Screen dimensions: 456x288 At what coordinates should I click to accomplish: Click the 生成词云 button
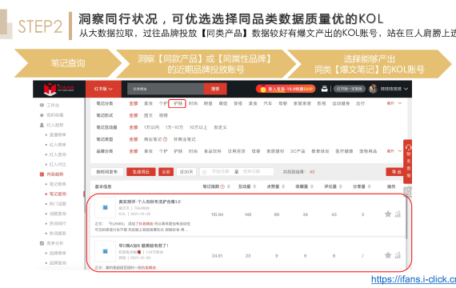click(141, 172)
